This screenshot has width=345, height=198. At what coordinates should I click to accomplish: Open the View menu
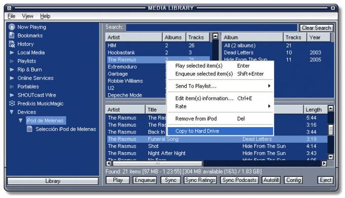click(27, 16)
